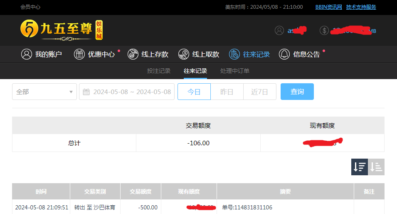Click the 现有额度 column header in the records table

189,192
